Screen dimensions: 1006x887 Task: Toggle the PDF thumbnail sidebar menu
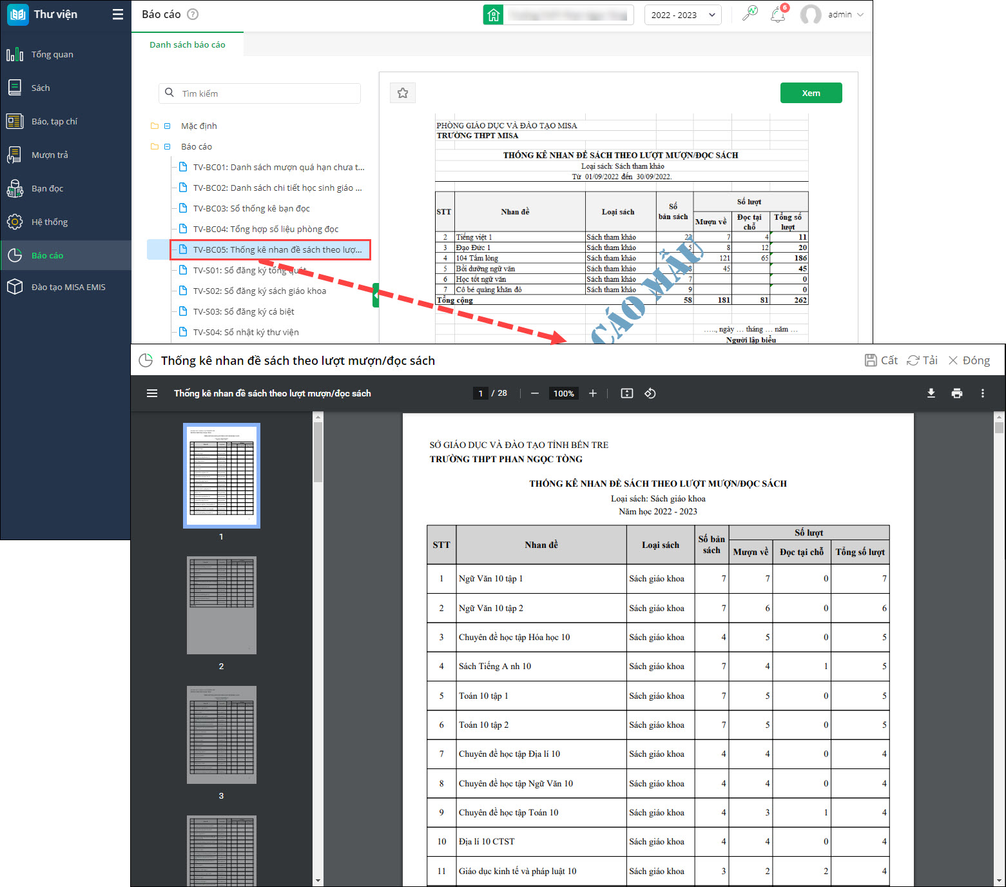[152, 393]
